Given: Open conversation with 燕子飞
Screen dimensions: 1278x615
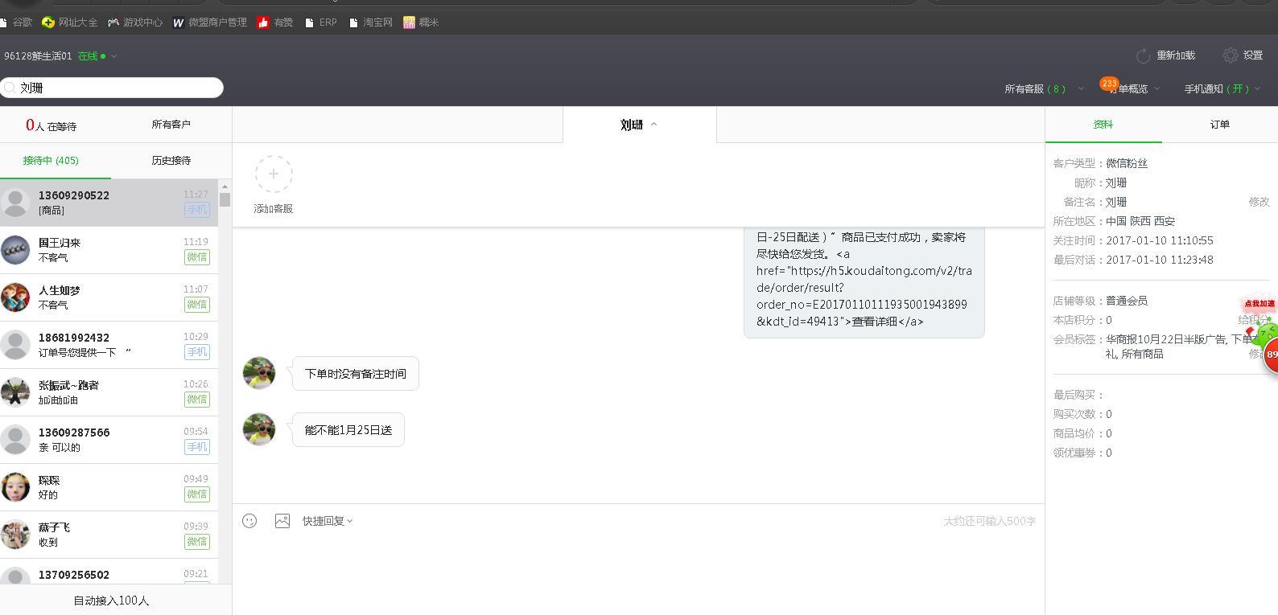Looking at the screenshot, I should [109, 535].
